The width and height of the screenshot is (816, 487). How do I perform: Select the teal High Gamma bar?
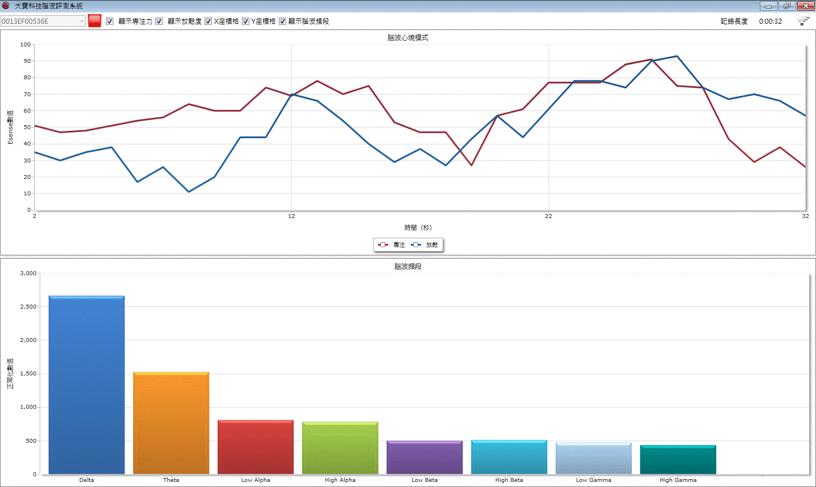(678, 460)
